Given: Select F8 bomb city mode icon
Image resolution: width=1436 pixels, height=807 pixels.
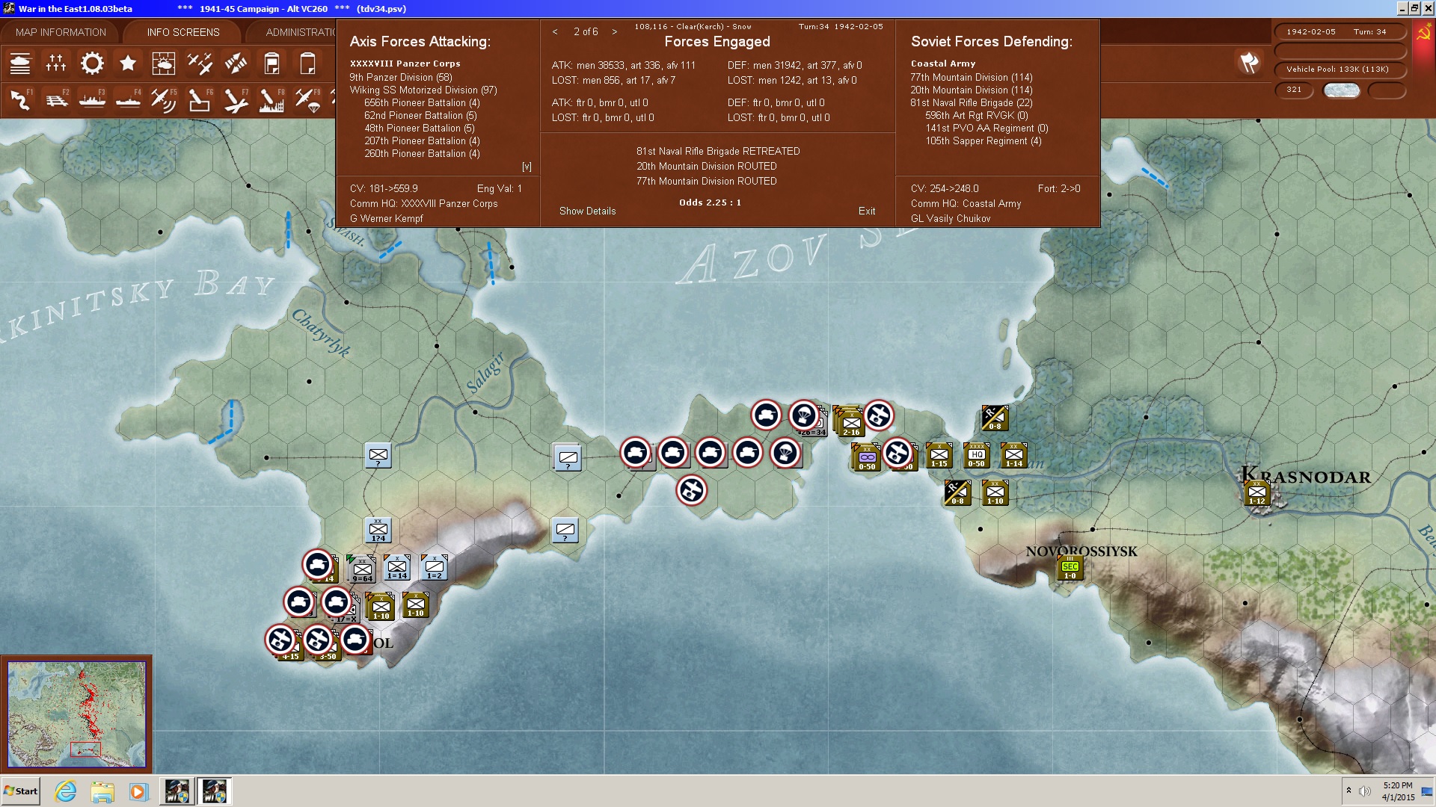Looking at the screenshot, I should point(271,99).
